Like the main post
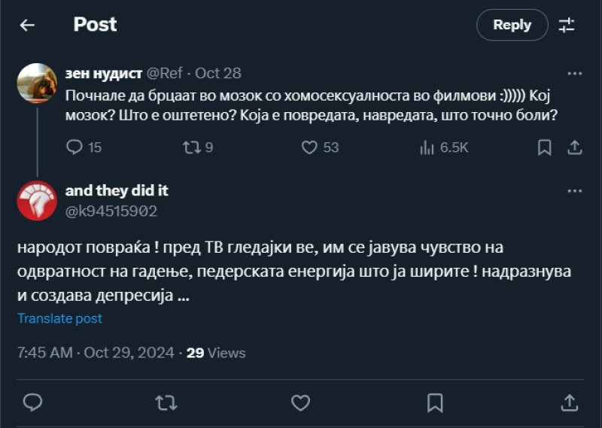This screenshot has width=602, height=428. click(300, 403)
